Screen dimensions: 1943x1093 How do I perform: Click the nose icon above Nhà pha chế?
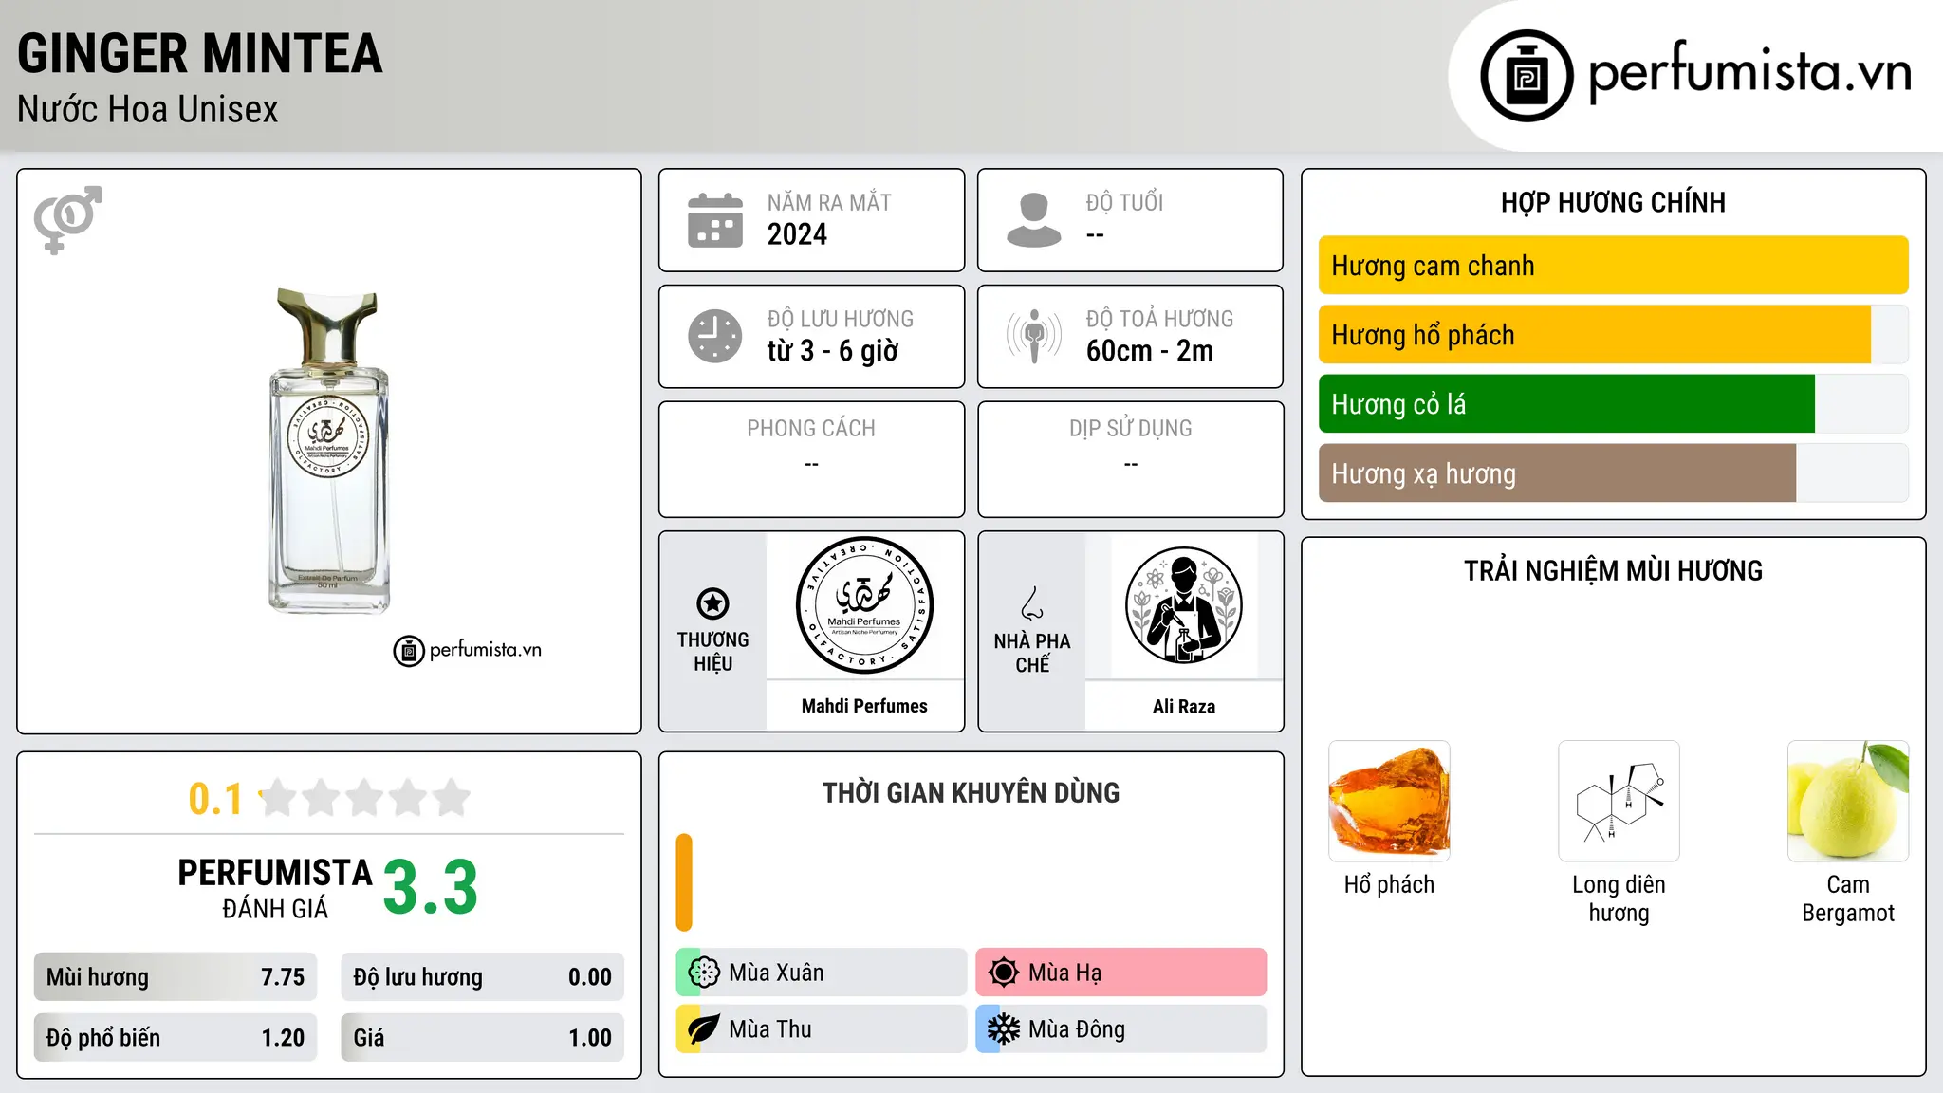coord(1032,603)
